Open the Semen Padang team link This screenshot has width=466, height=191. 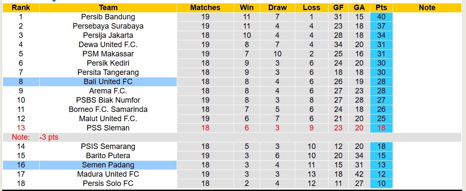[x=108, y=165]
